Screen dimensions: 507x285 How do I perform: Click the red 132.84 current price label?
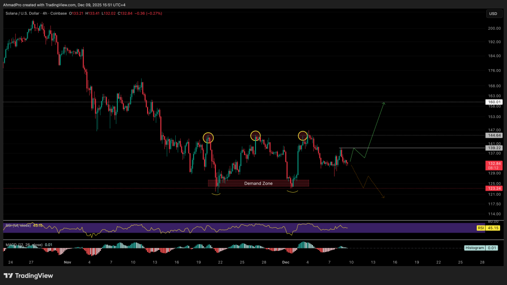493,163
